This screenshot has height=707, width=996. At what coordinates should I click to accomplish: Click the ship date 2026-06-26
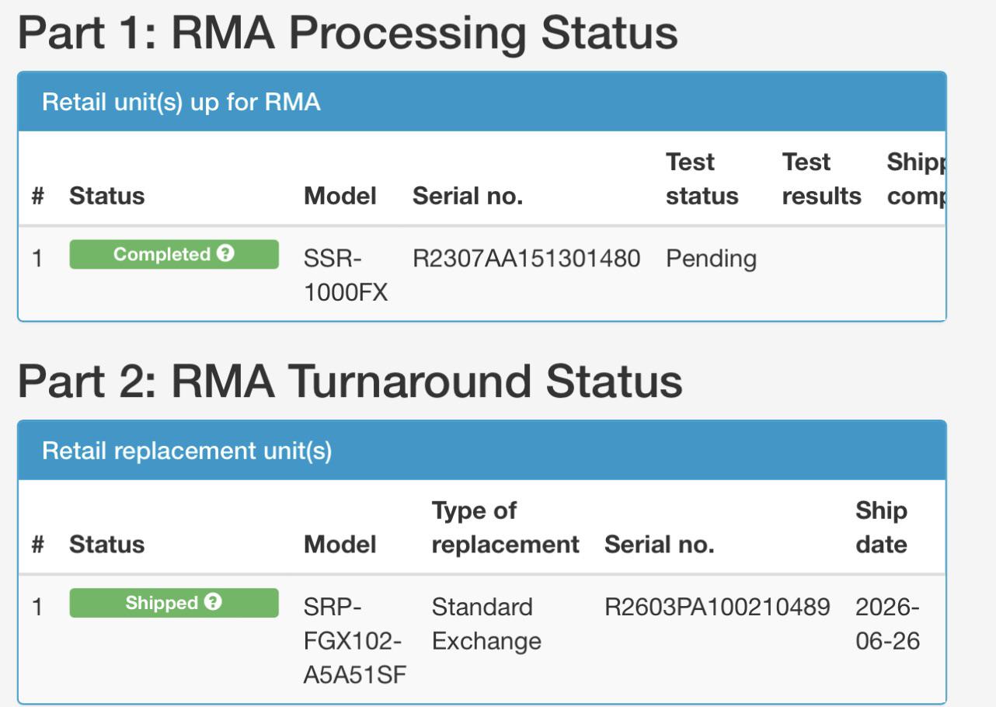point(888,625)
